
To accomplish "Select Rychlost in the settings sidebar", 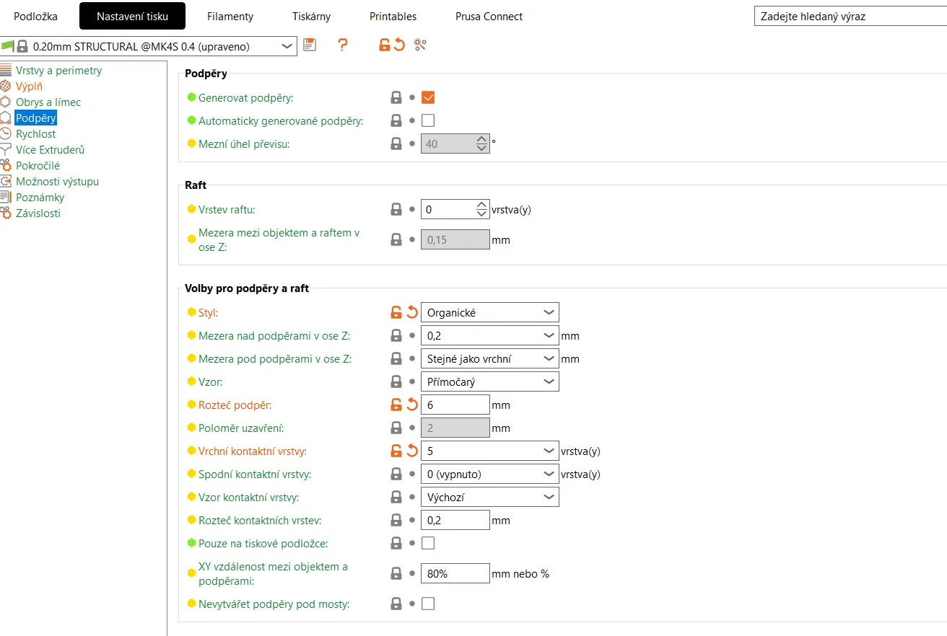I will pyautogui.click(x=35, y=134).
